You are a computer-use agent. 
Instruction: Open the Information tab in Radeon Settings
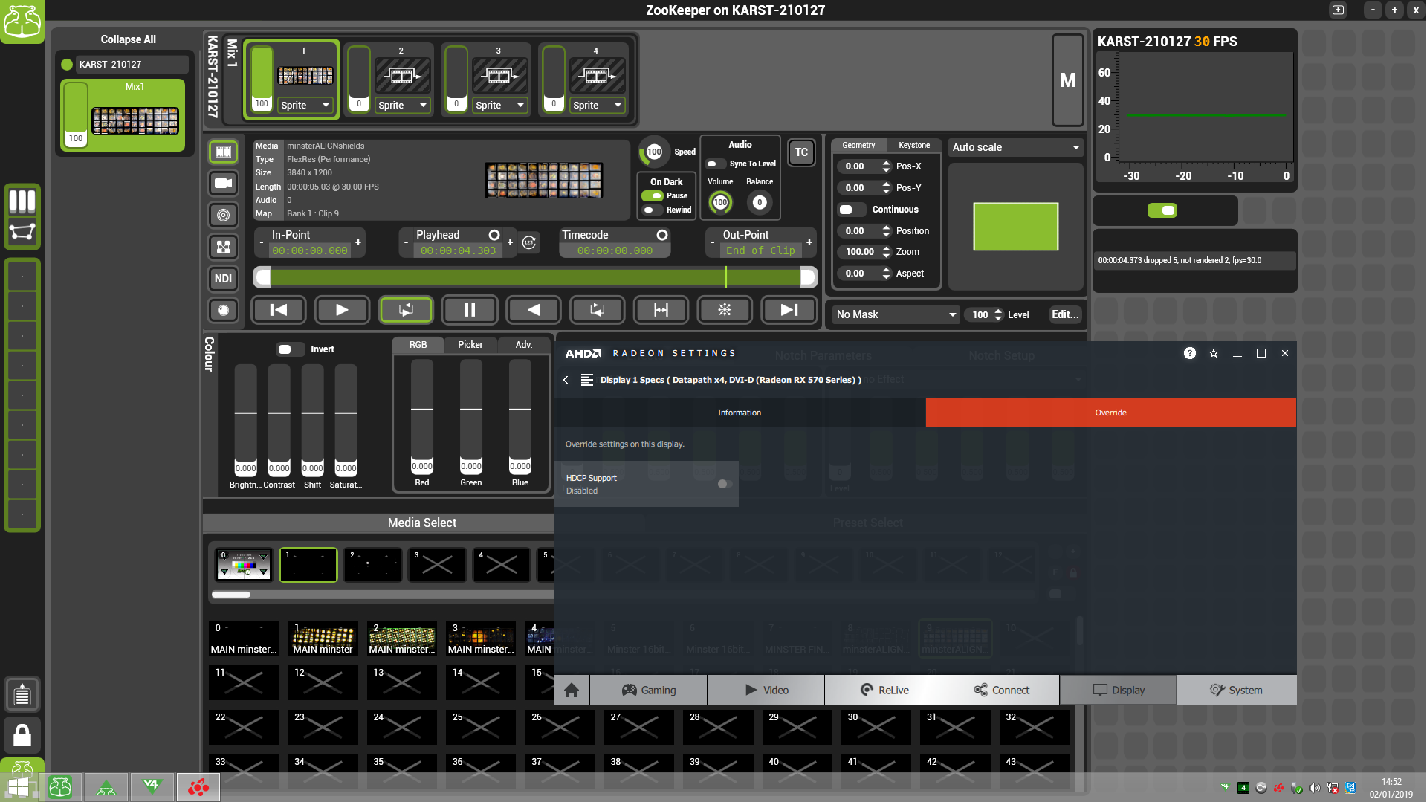[740, 413]
